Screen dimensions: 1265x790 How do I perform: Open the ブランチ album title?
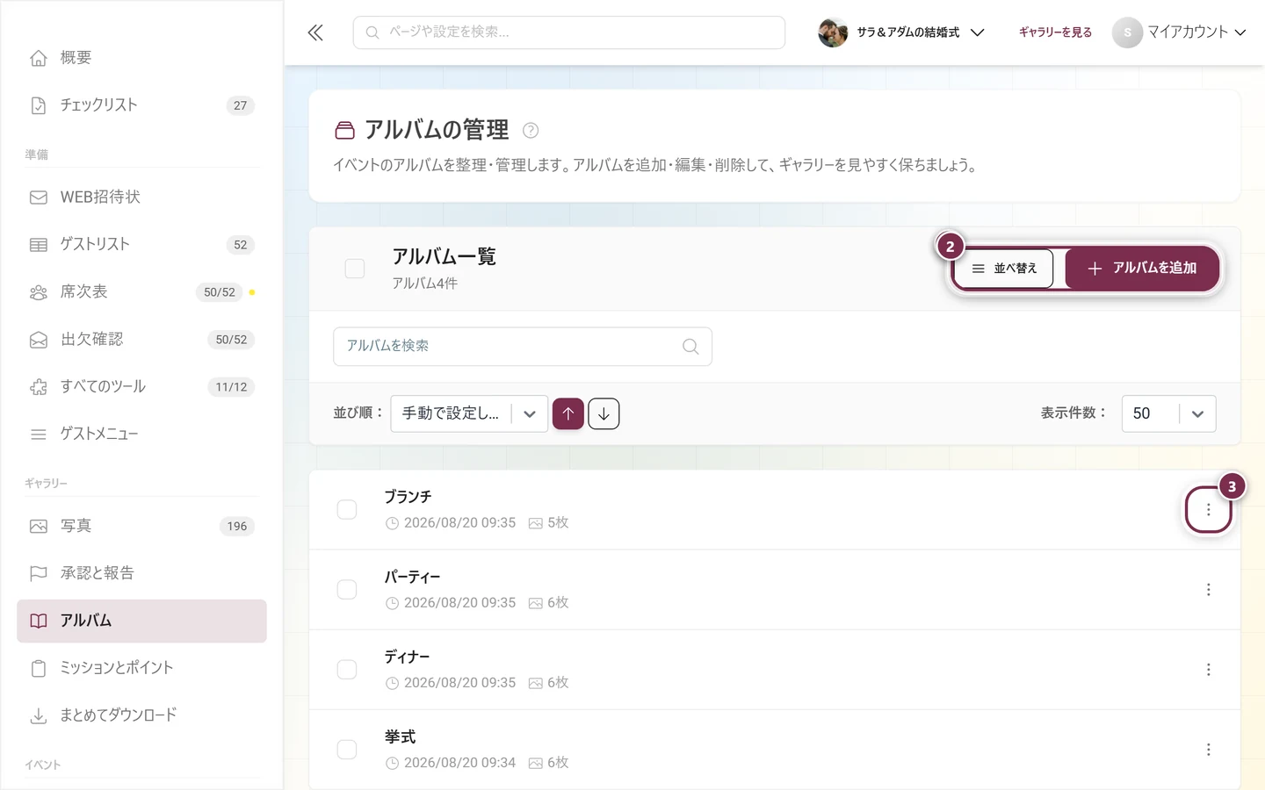tap(408, 497)
